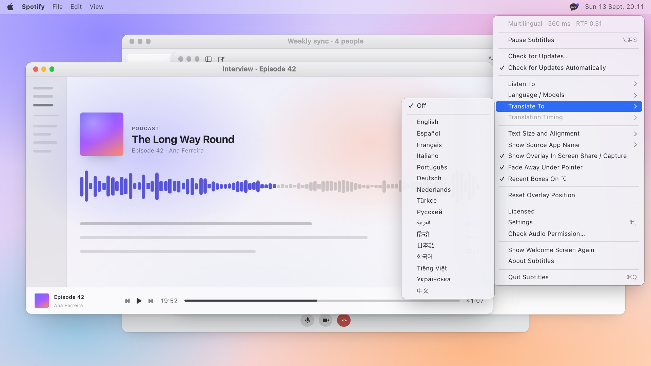This screenshot has width=651, height=366.
Task: Toggle camera in Weekly sync window
Action: click(325, 320)
